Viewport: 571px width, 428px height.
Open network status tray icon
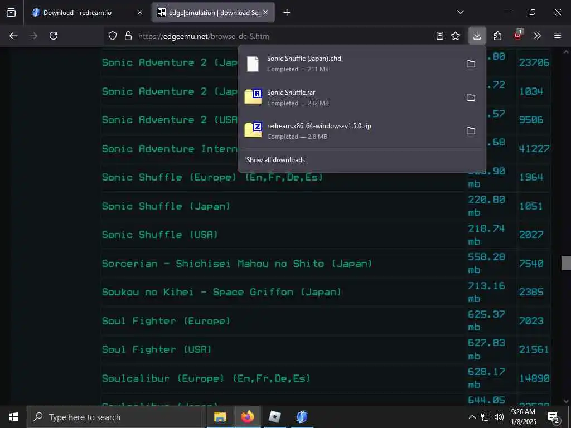(x=486, y=417)
